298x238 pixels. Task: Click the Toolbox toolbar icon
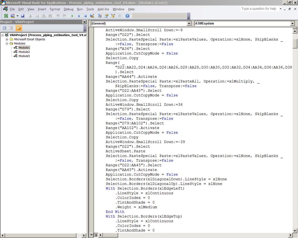(x=120, y=16)
